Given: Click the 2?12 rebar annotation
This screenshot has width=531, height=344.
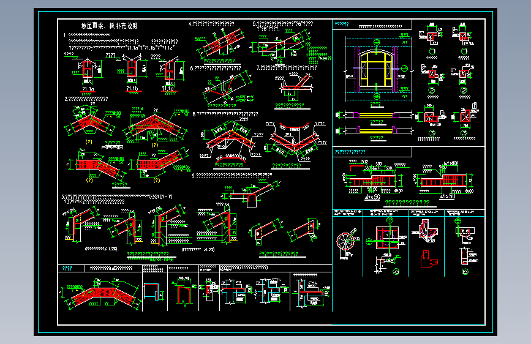Looking at the screenshot, I should pyautogui.click(x=364, y=162).
